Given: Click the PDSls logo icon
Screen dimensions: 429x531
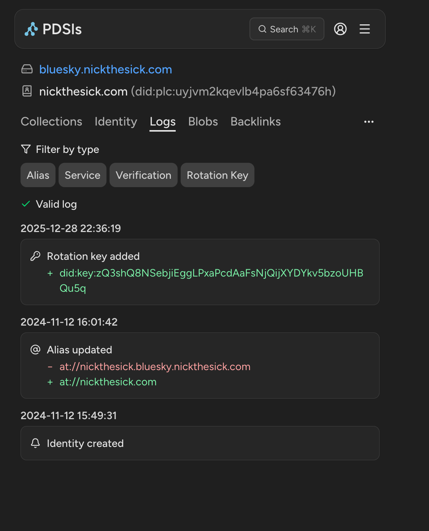Looking at the screenshot, I should pyautogui.click(x=31, y=29).
